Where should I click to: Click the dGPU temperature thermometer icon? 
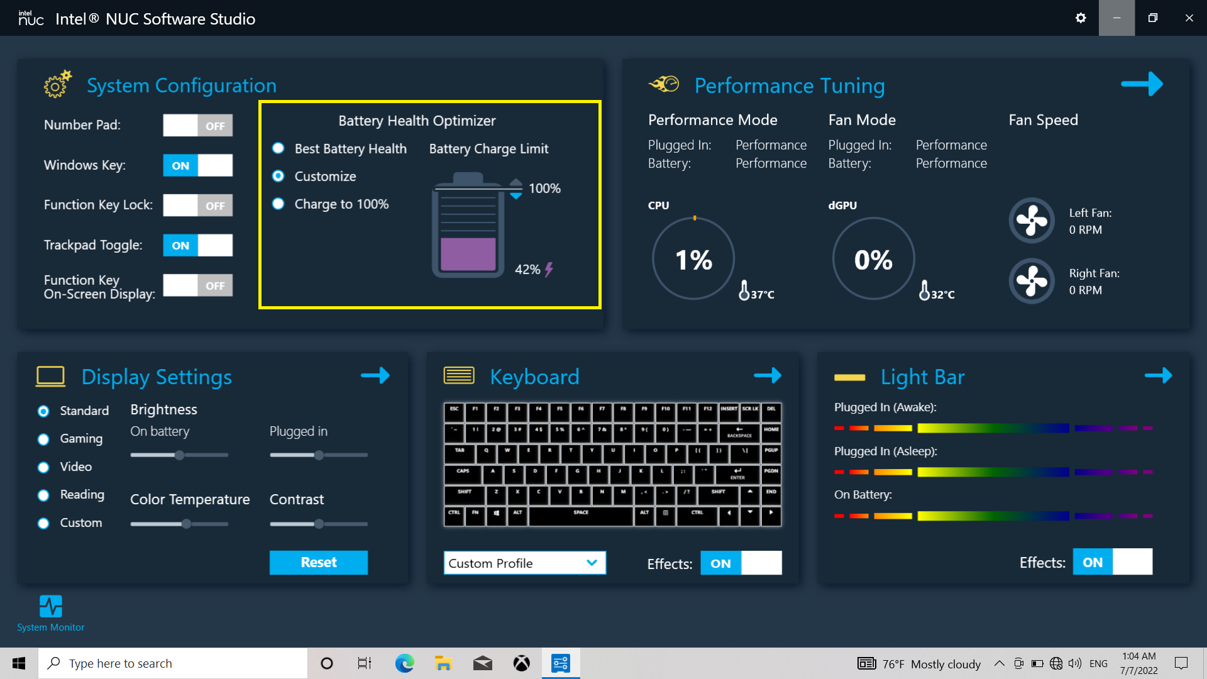(924, 290)
